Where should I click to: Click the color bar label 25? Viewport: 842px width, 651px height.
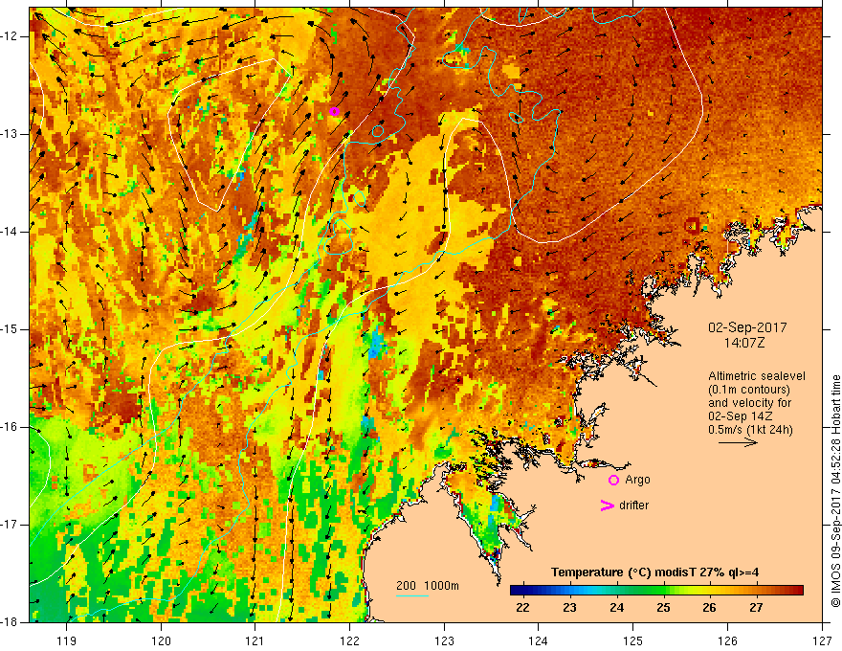[x=663, y=608]
